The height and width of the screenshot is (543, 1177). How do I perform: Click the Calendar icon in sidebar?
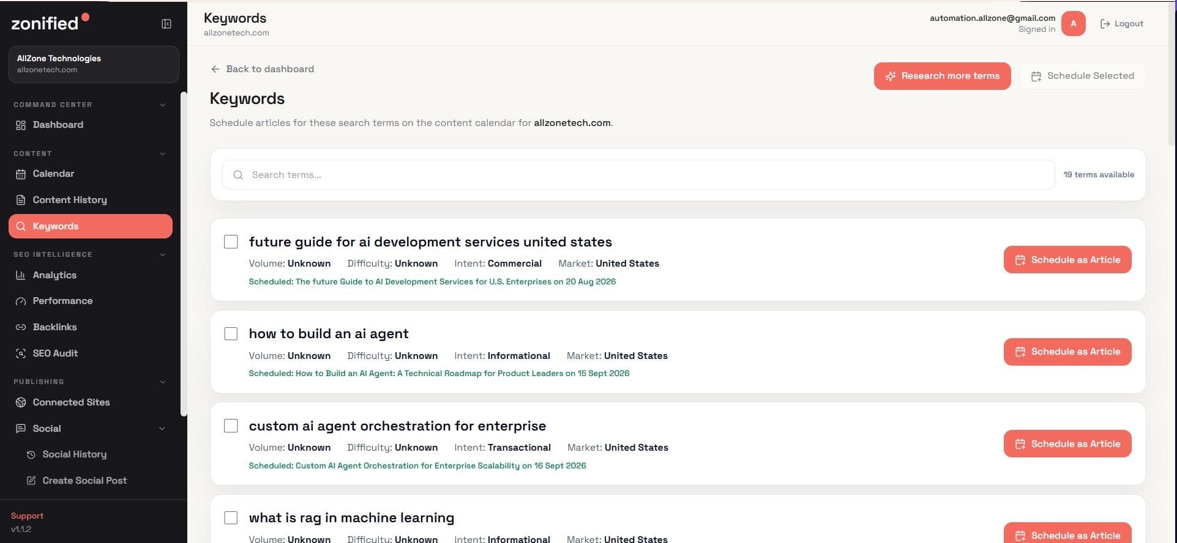pos(21,174)
